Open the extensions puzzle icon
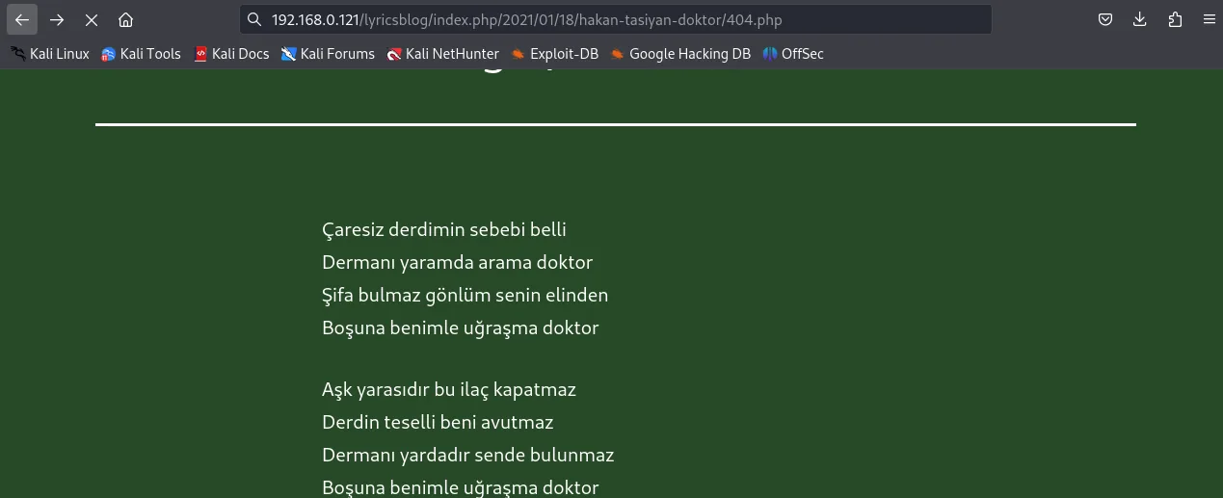The width and height of the screenshot is (1223, 498). coord(1175,19)
